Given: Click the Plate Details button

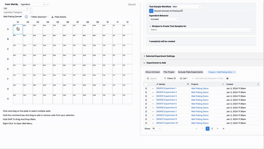Looking at the screenshot, I should pyautogui.click(x=59, y=17).
